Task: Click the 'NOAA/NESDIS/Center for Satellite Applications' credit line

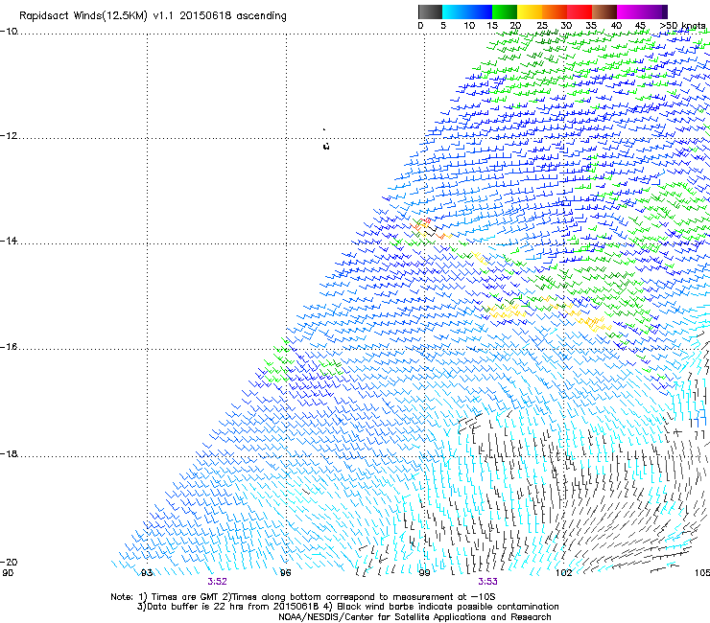Action: [x=414, y=617]
